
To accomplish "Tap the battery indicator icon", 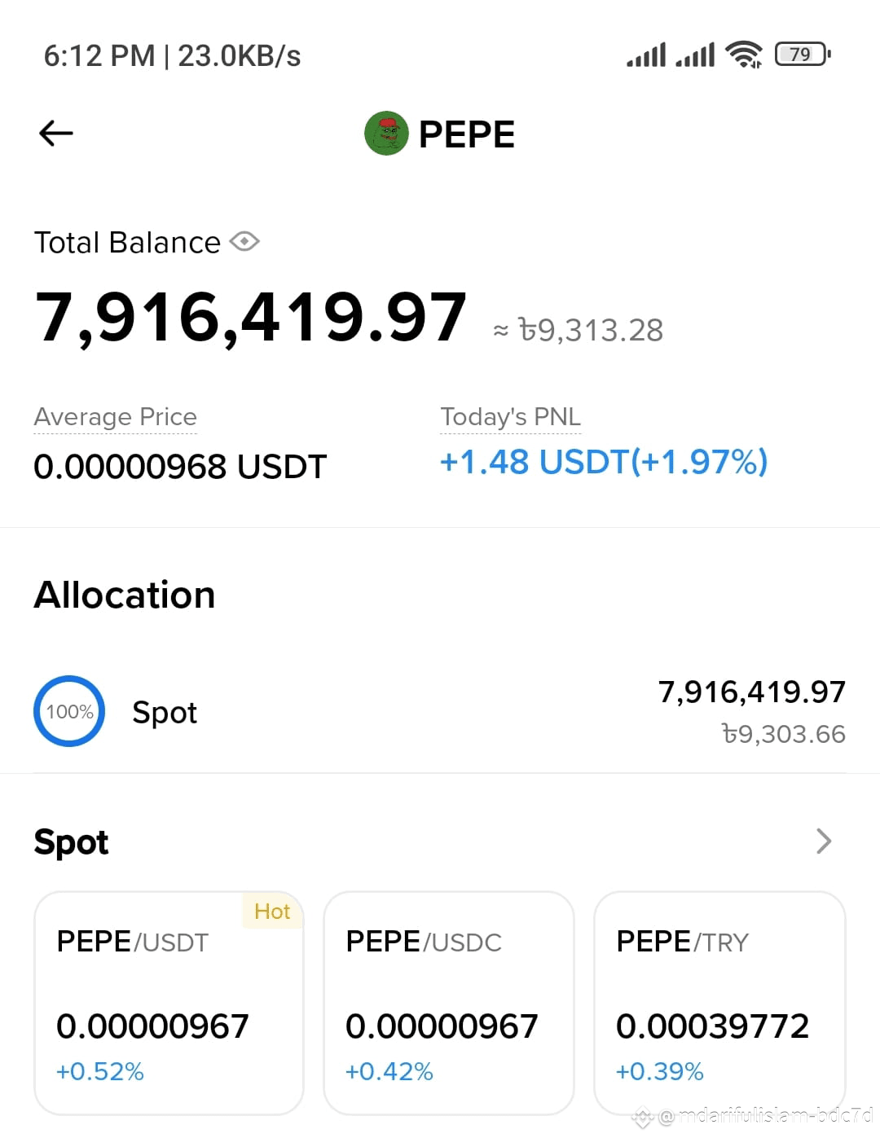I will (803, 55).
